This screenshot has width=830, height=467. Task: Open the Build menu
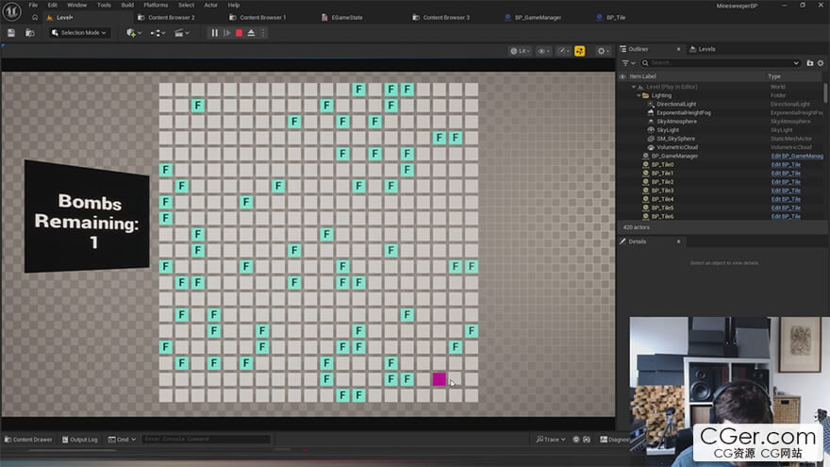point(126,5)
